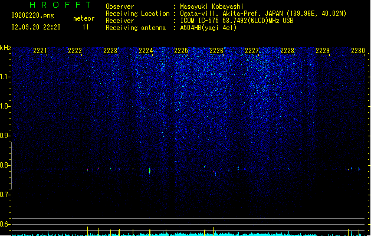The image size is (371, 236).
Task: Click the A504HB(yagi 4el) antenna text
Action: 208,28
